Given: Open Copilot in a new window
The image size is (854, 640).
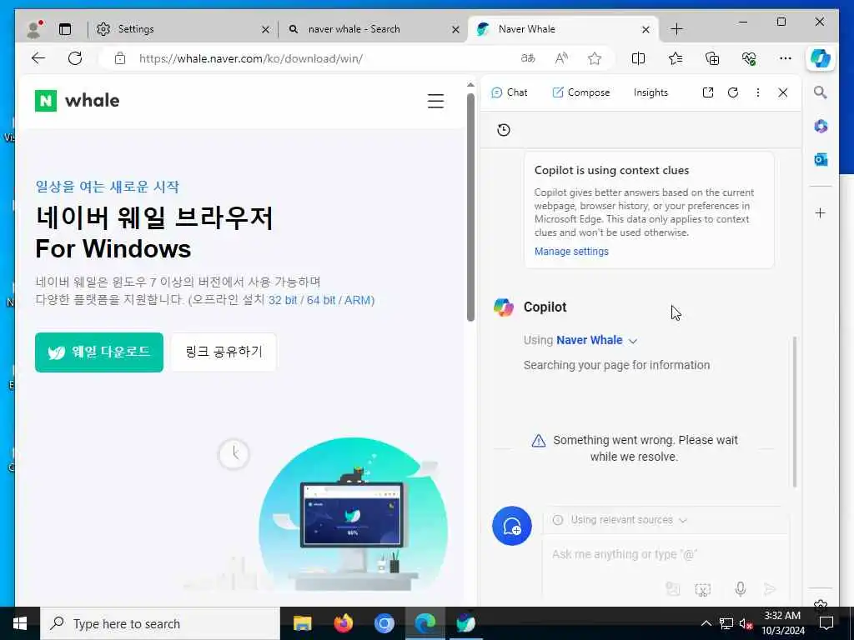Looking at the screenshot, I should coord(707,92).
